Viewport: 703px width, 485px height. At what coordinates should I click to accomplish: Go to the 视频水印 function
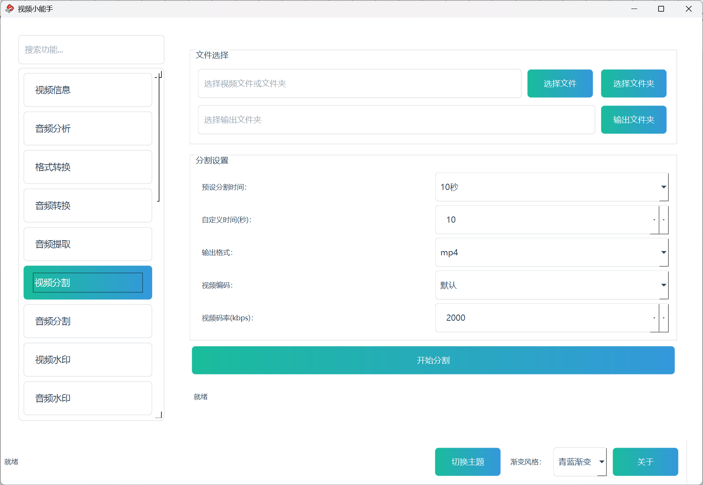point(88,360)
